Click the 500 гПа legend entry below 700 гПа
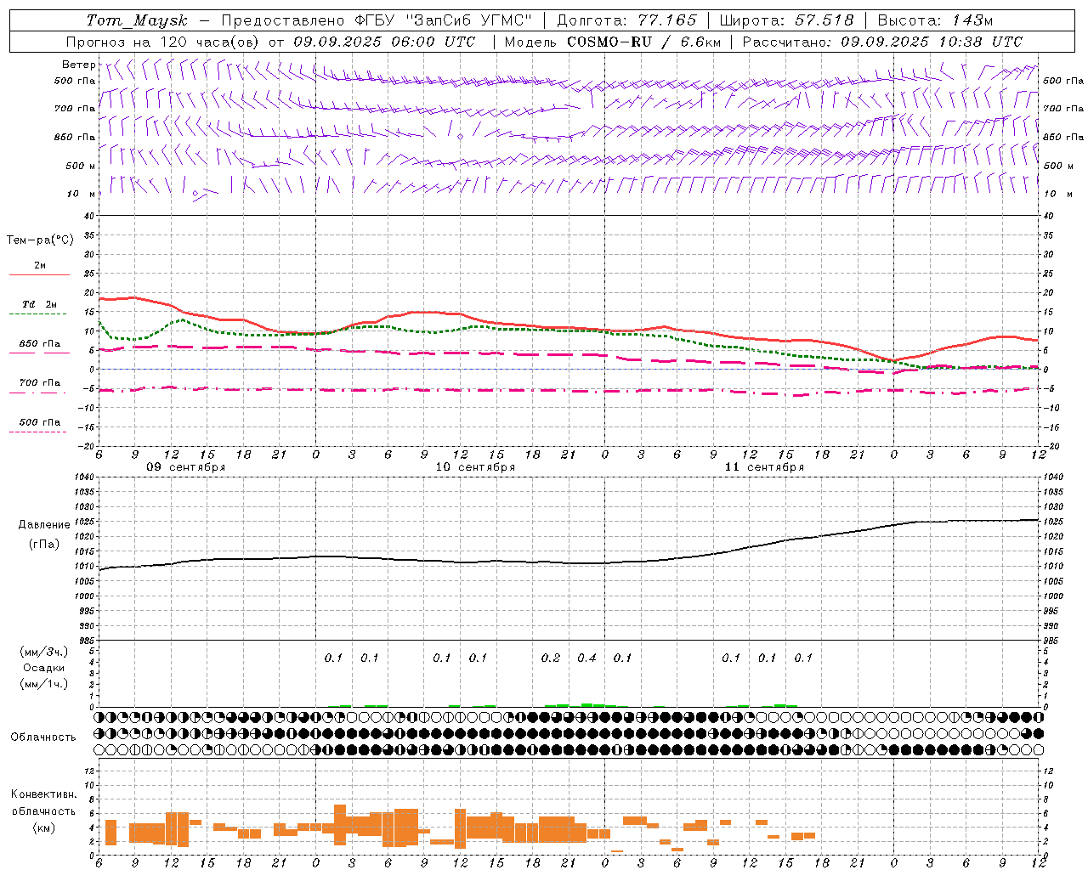The width and height of the screenshot is (1088, 870). click(x=39, y=422)
